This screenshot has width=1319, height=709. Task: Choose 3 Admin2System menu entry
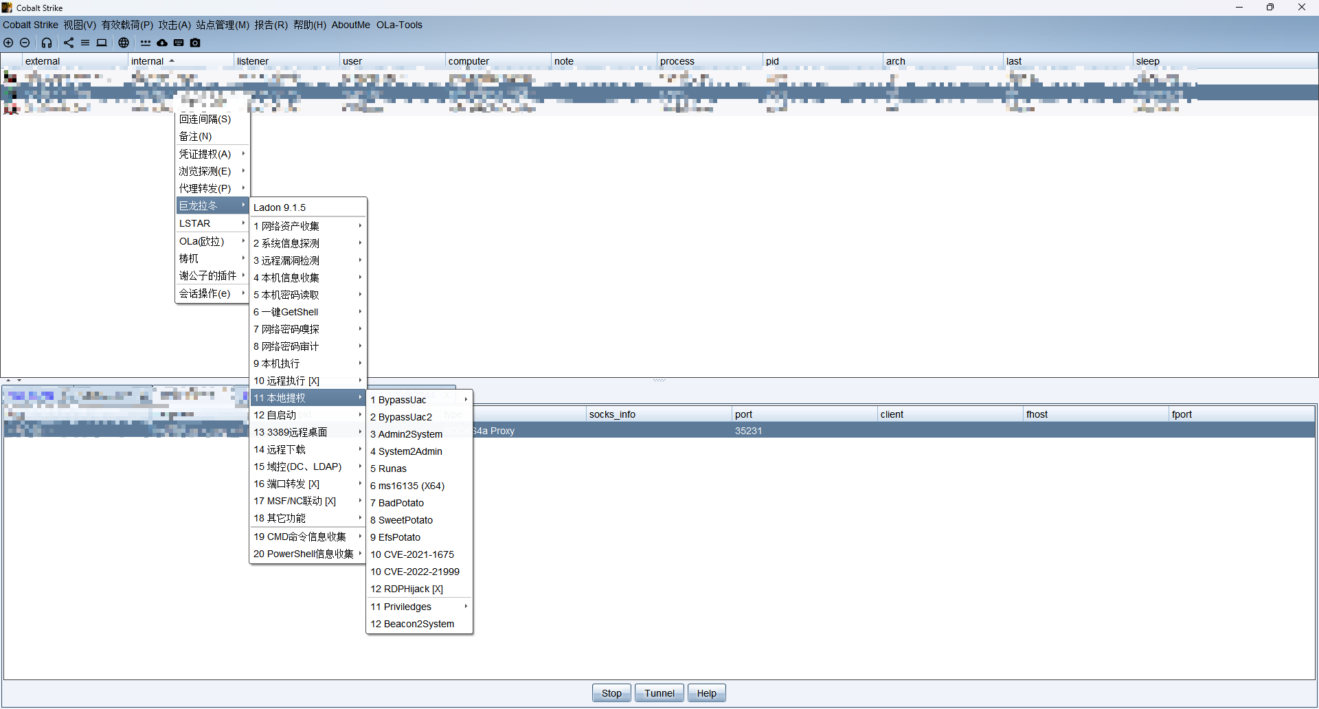(x=406, y=434)
